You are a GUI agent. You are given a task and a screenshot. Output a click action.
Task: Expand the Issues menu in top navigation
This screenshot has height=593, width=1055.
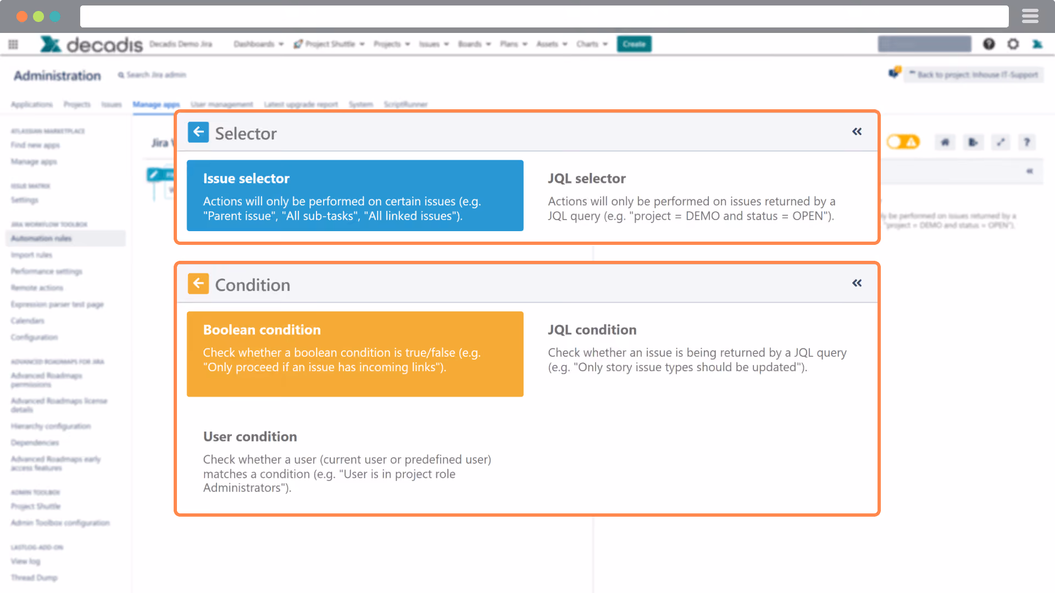pyautogui.click(x=434, y=44)
